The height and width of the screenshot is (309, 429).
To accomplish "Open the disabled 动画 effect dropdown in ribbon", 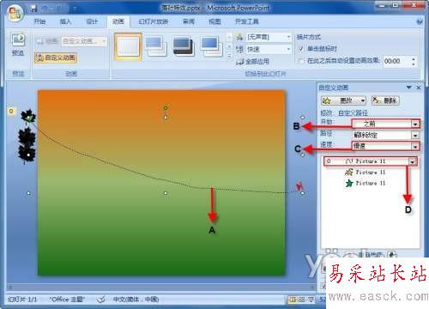I will [x=84, y=41].
